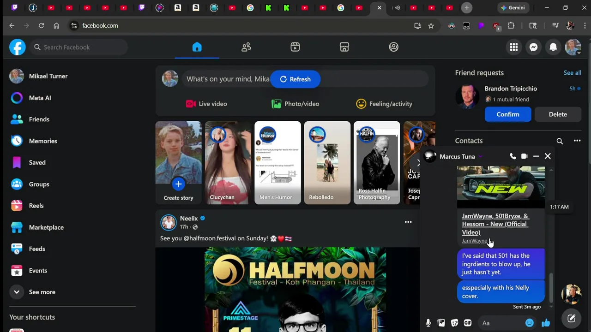Send a thumbs-up like in chat

[546, 323]
